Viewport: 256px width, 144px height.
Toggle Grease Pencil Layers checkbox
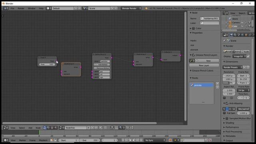(x=194, y=55)
